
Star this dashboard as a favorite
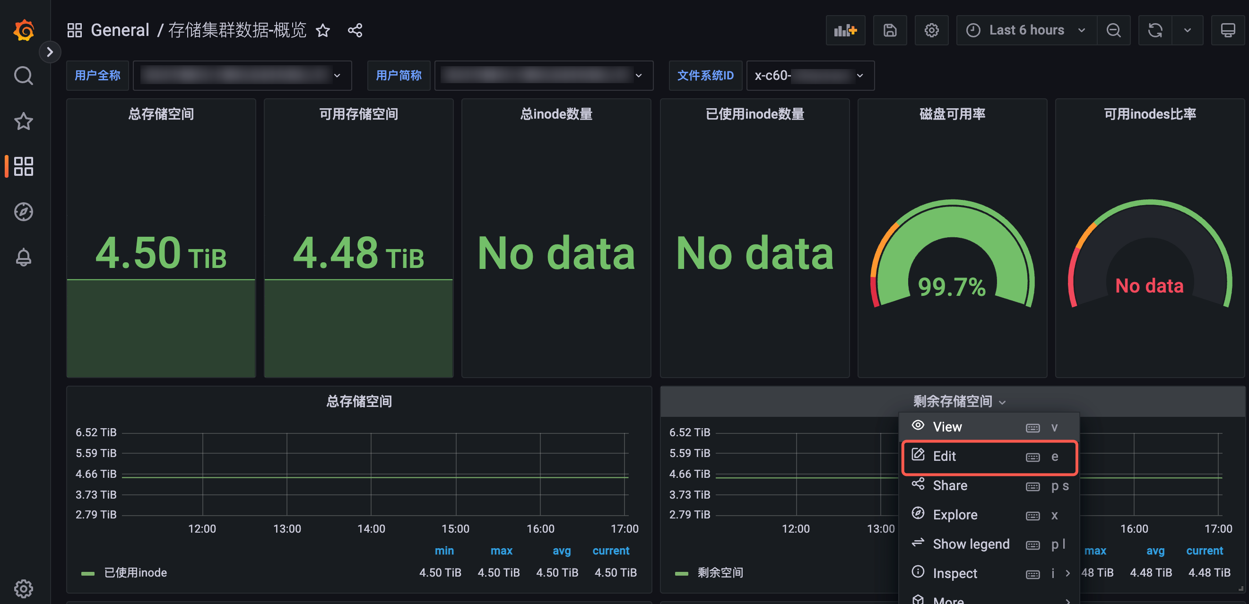(x=323, y=31)
